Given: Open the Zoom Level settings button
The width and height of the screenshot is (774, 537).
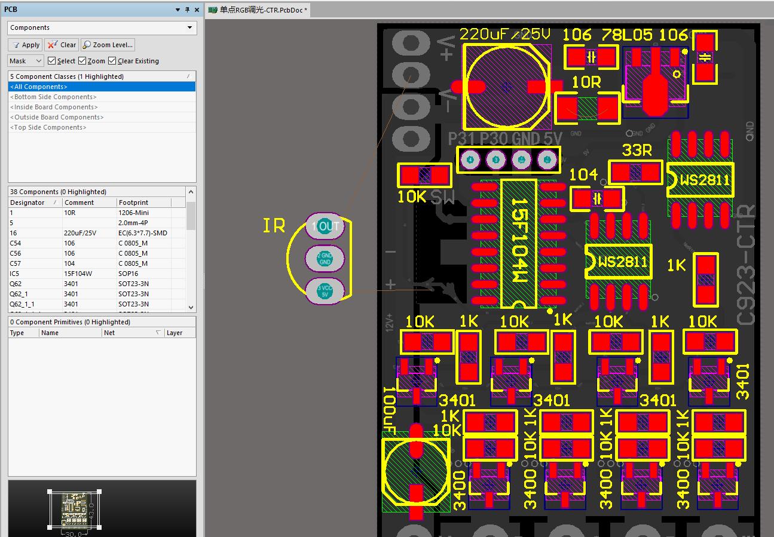Looking at the screenshot, I should (108, 45).
